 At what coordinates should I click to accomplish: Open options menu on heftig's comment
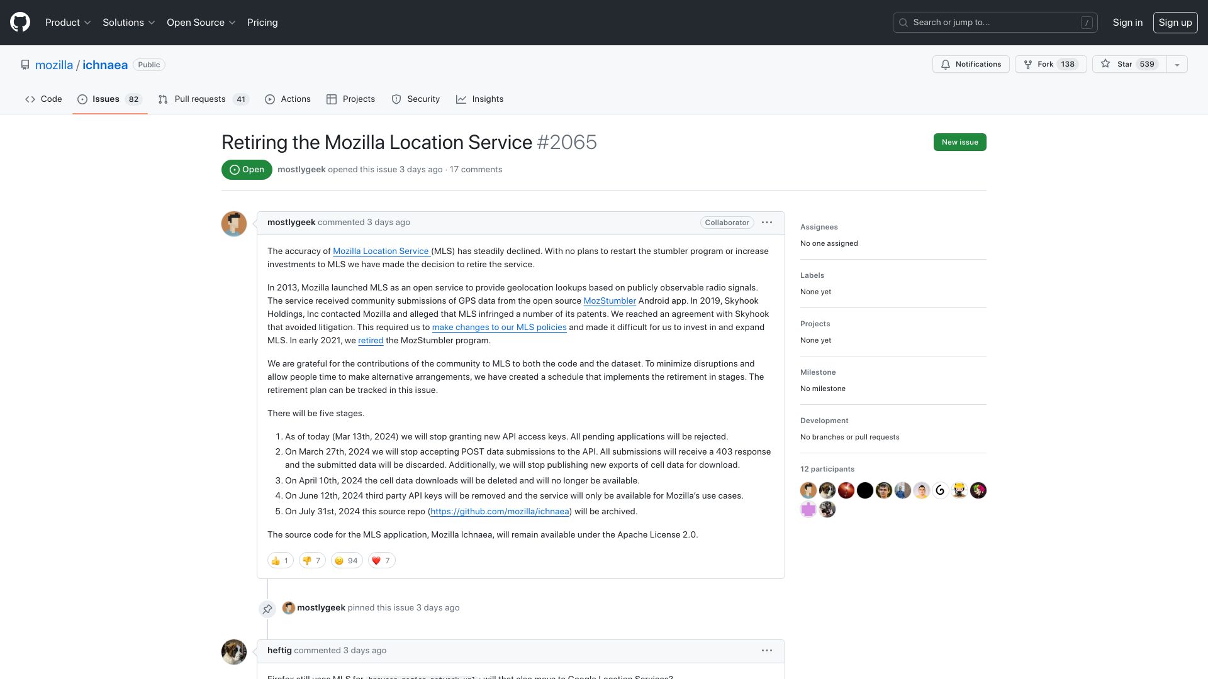tap(766, 651)
